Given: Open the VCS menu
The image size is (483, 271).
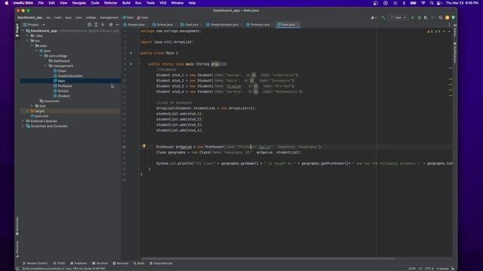Looking at the screenshot, I should pos(163,3).
